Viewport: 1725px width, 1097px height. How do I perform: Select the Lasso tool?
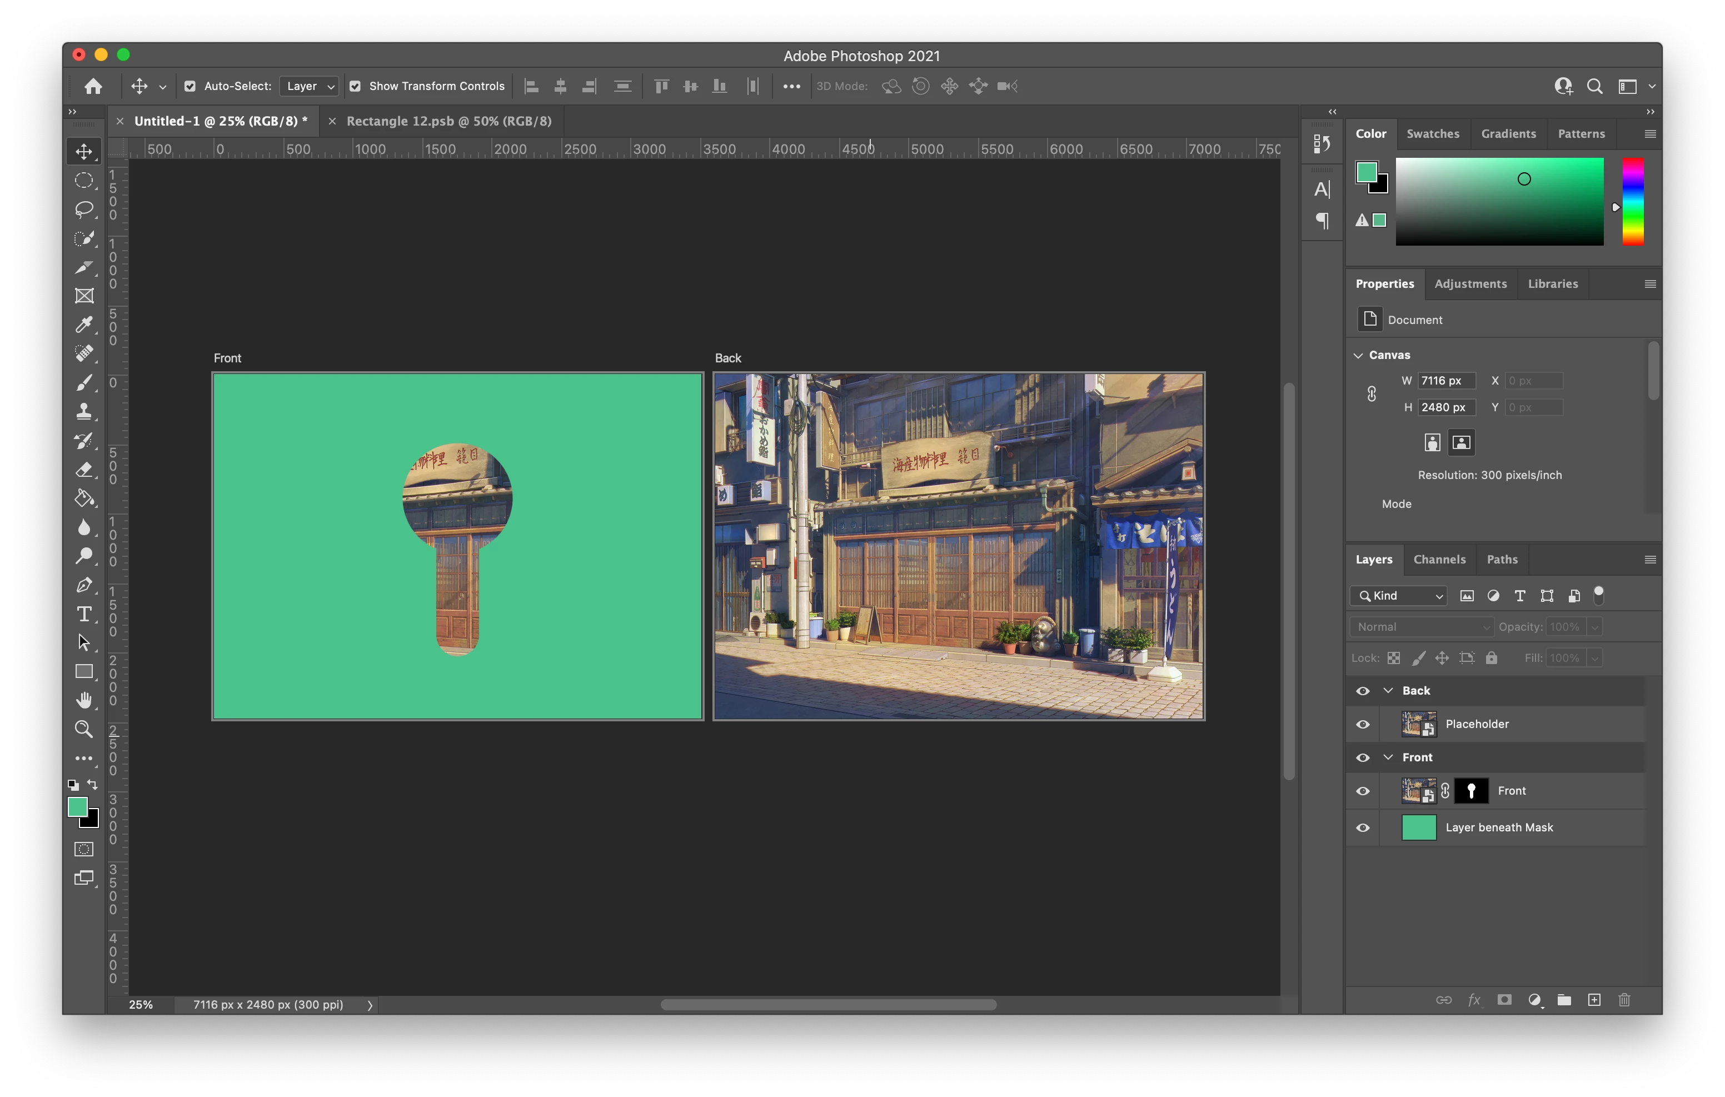[84, 209]
